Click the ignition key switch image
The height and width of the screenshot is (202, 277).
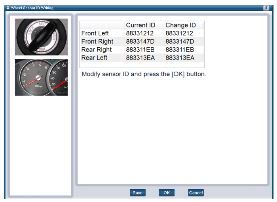41,37
